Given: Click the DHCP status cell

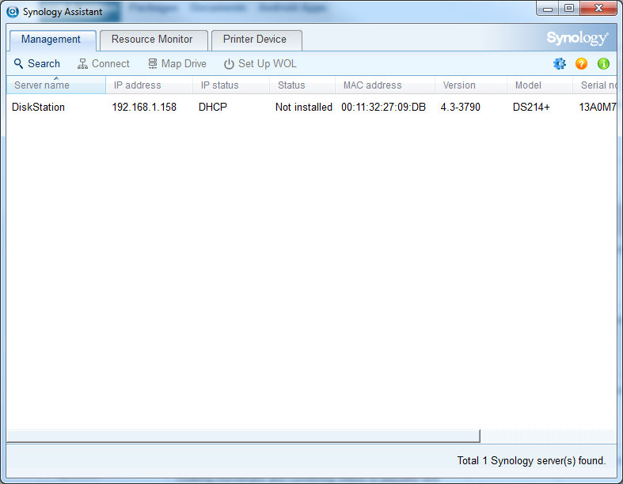Looking at the screenshot, I should (213, 108).
